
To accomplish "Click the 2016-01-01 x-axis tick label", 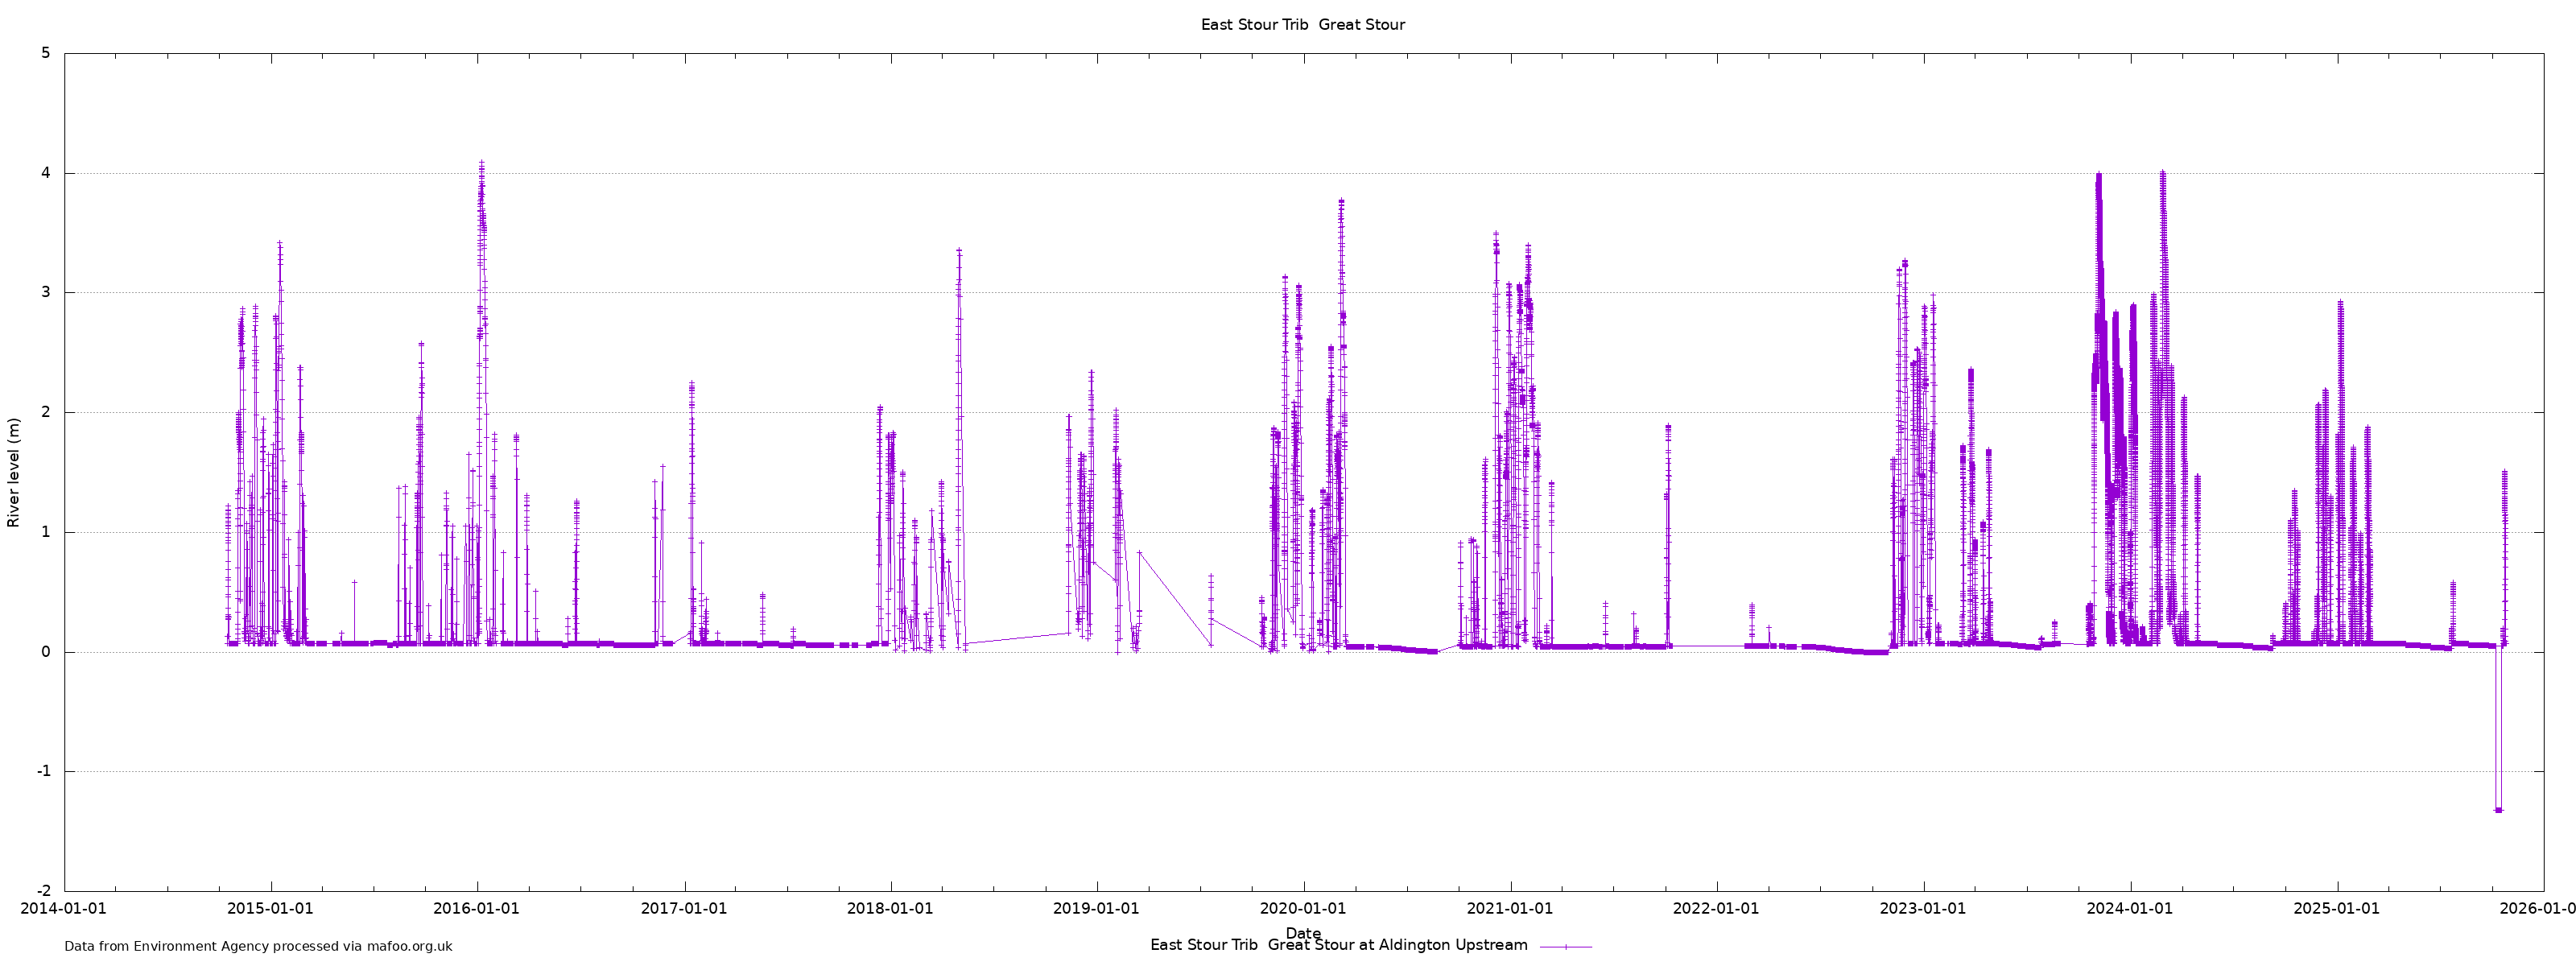I will pos(477,908).
